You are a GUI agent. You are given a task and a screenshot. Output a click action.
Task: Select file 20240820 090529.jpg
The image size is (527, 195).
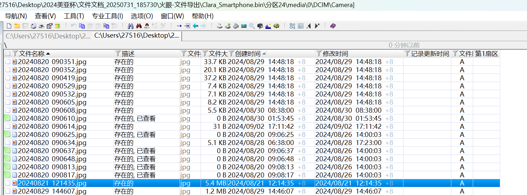(52, 86)
